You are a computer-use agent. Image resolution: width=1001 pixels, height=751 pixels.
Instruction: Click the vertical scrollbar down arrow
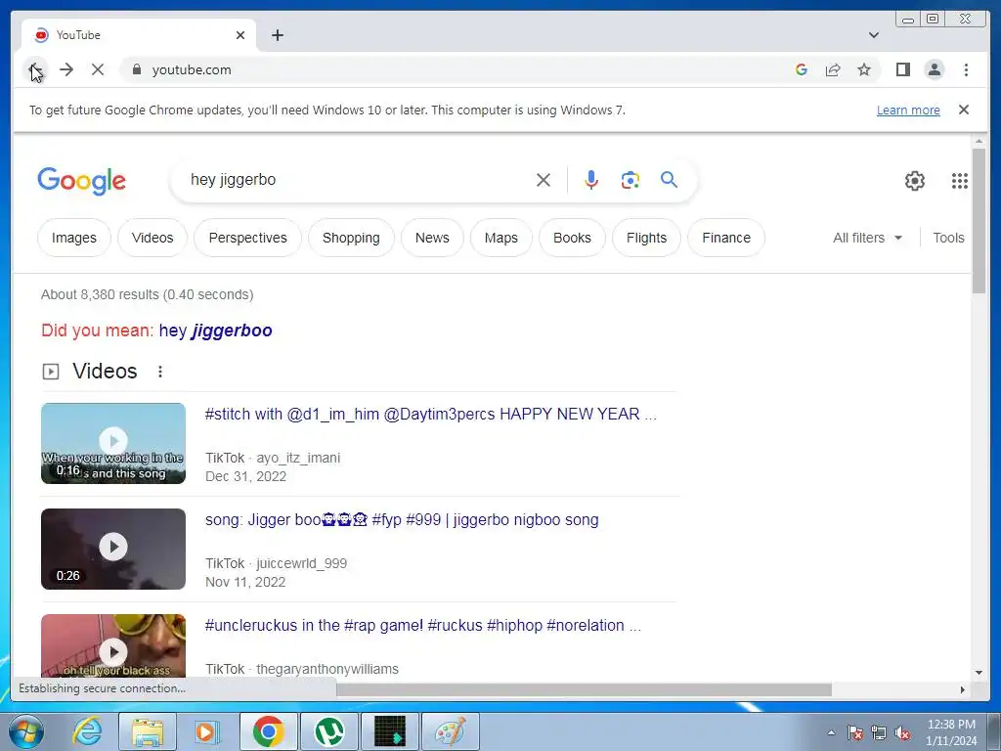[979, 672]
